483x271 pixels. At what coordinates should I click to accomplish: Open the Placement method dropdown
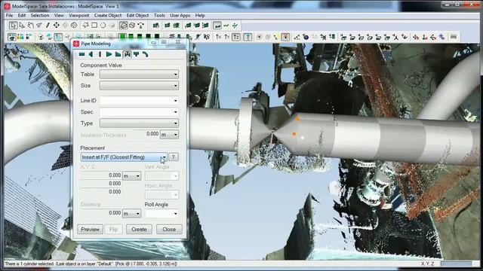tap(124, 157)
